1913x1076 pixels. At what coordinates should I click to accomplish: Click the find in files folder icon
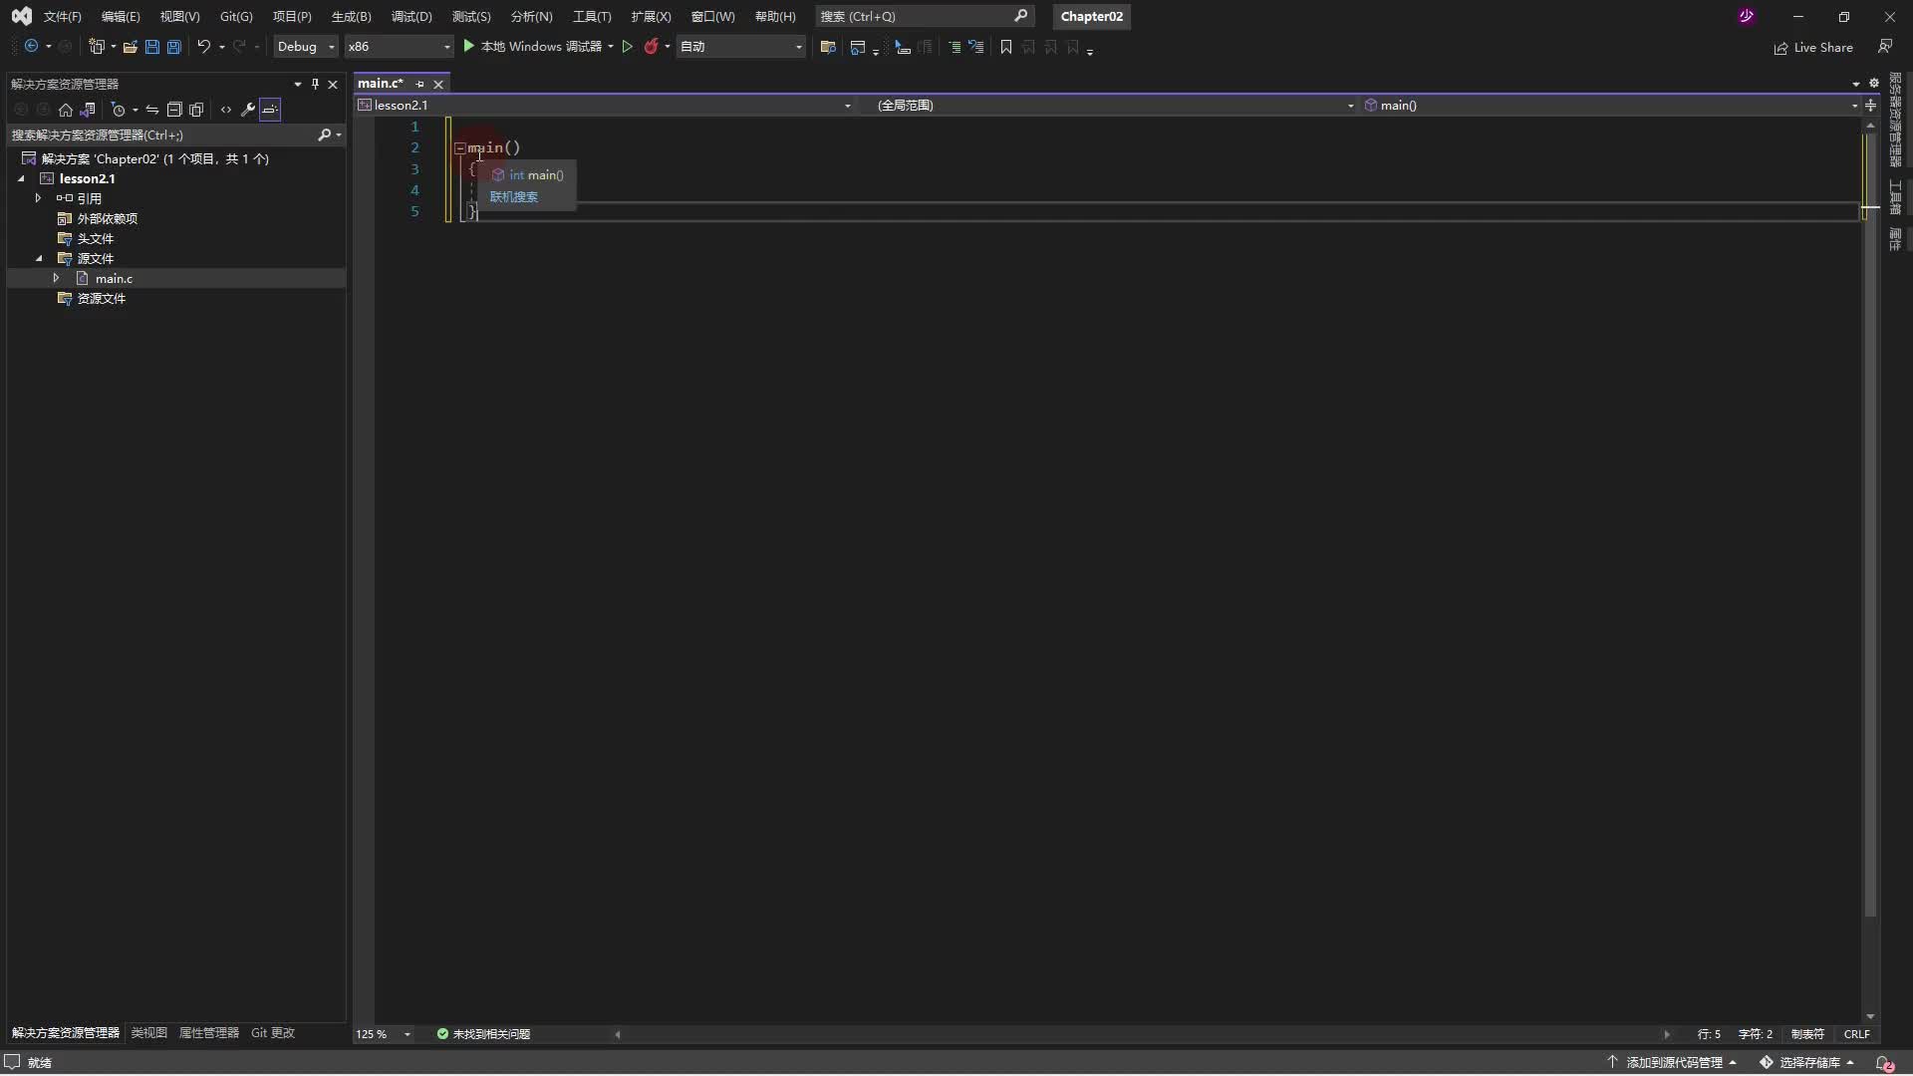click(828, 47)
